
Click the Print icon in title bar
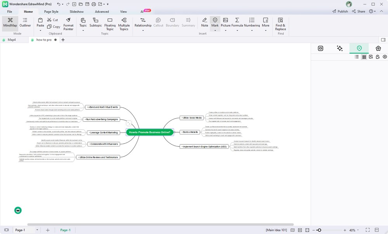coord(94,4)
